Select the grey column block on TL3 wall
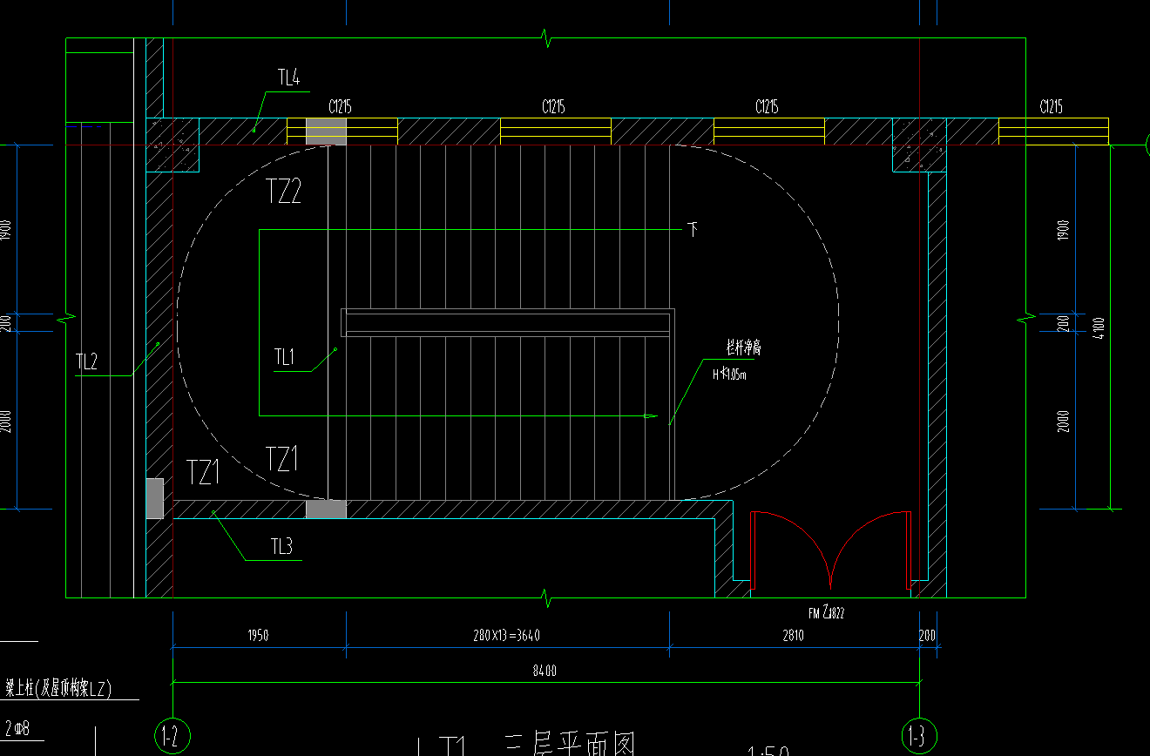Viewport: 1150px width, 756px height. 326,509
